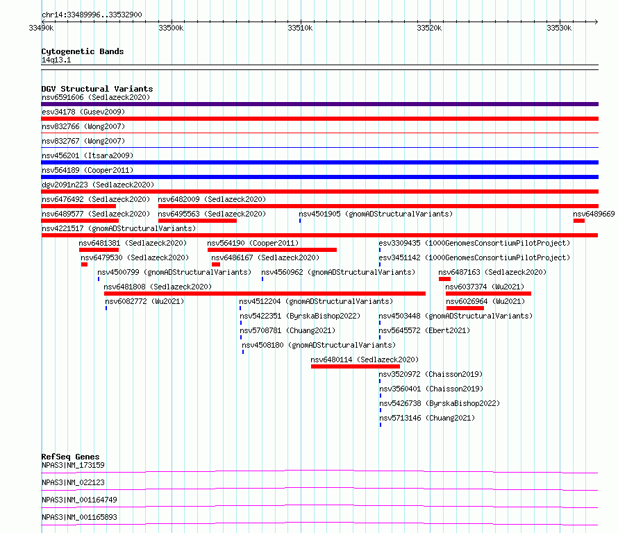Click the 33510k ruler tick label
The height and width of the screenshot is (533, 618).
(x=301, y=28)
